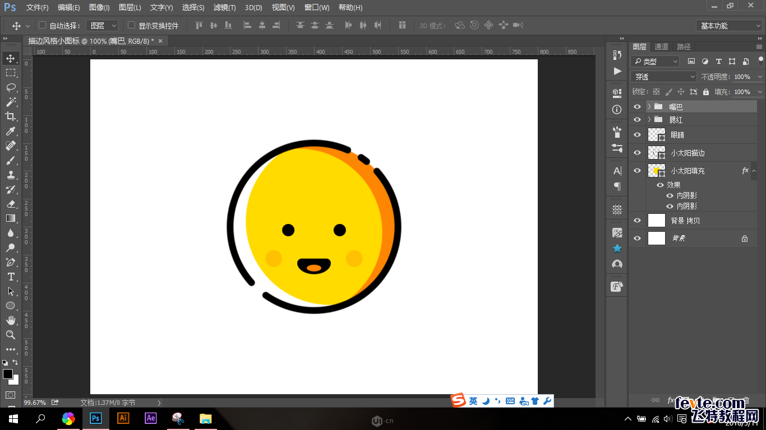Click the foreground color swatch

8,374
